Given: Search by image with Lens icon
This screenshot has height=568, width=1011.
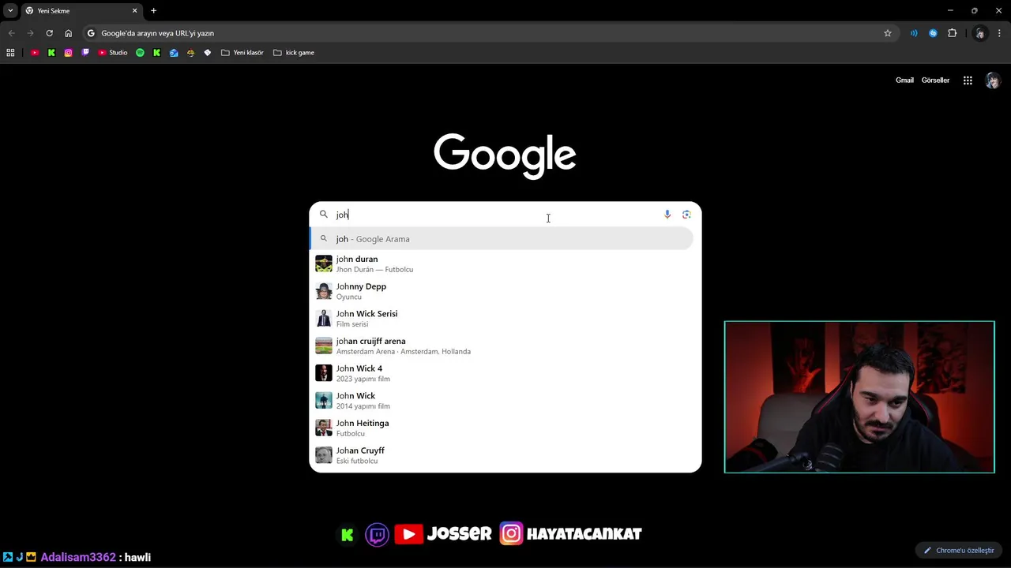Looking at the screenshot, I should [x=686, y=215].
